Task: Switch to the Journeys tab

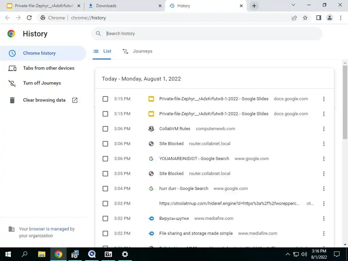Action: tap(137, 51)
